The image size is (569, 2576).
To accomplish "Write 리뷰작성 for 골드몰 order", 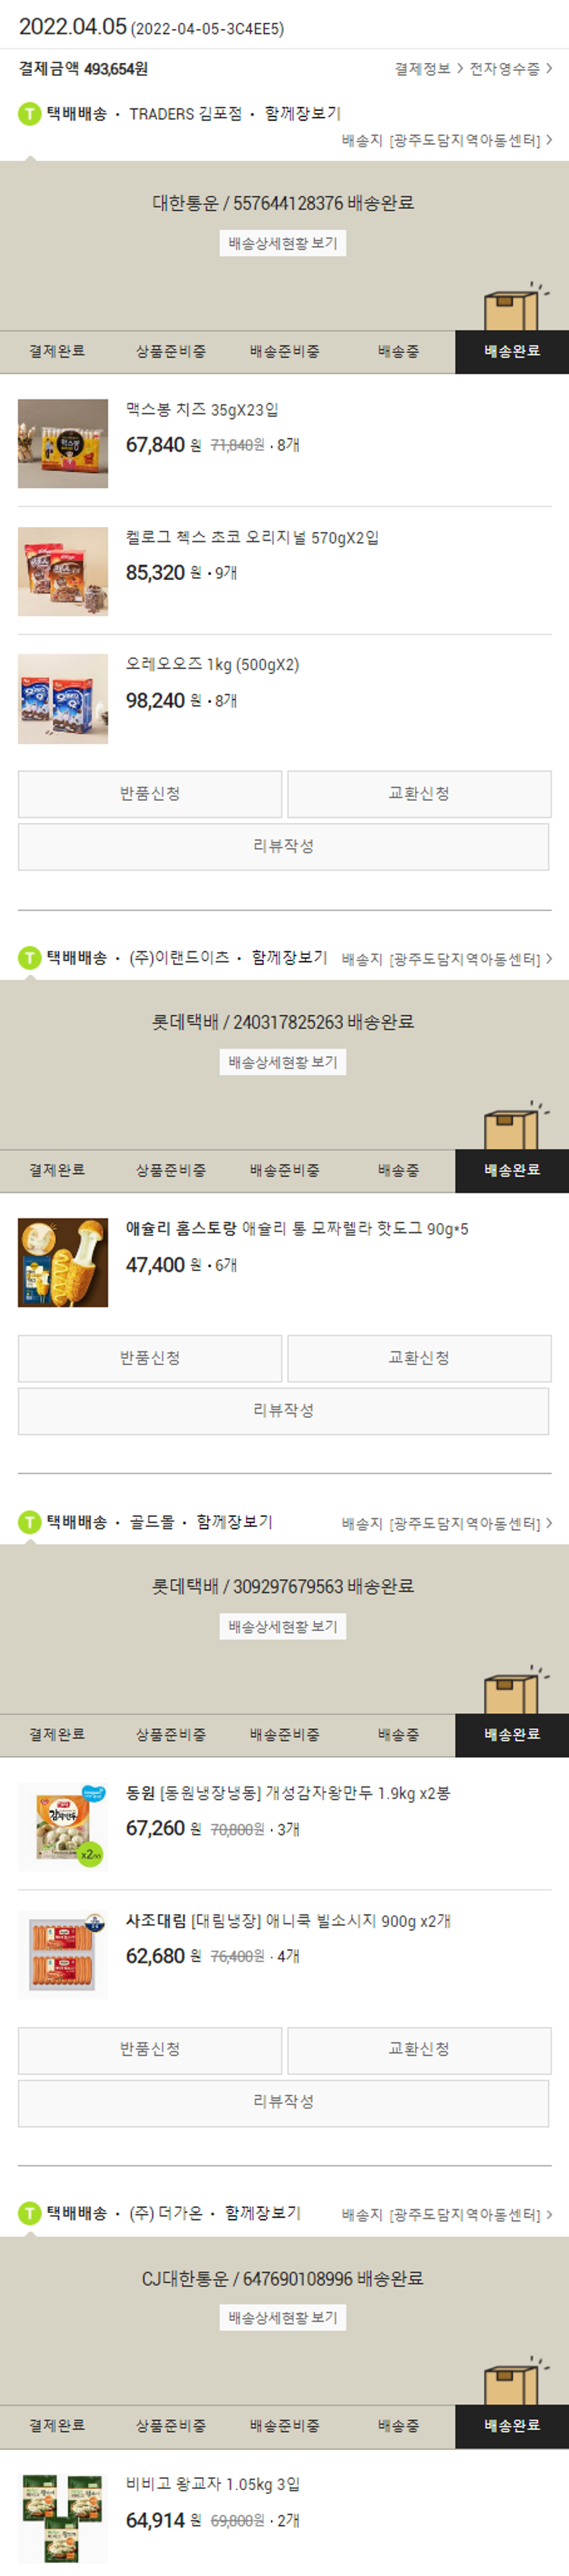I will pos(283,2102).
